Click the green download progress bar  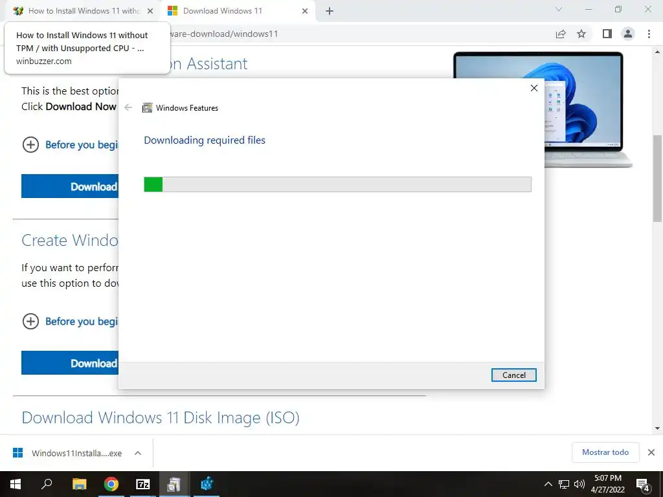pyautogui.click(x=337, y=184)
